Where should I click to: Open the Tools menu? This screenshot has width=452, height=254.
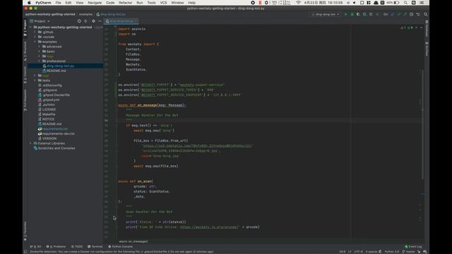(151, 3)
